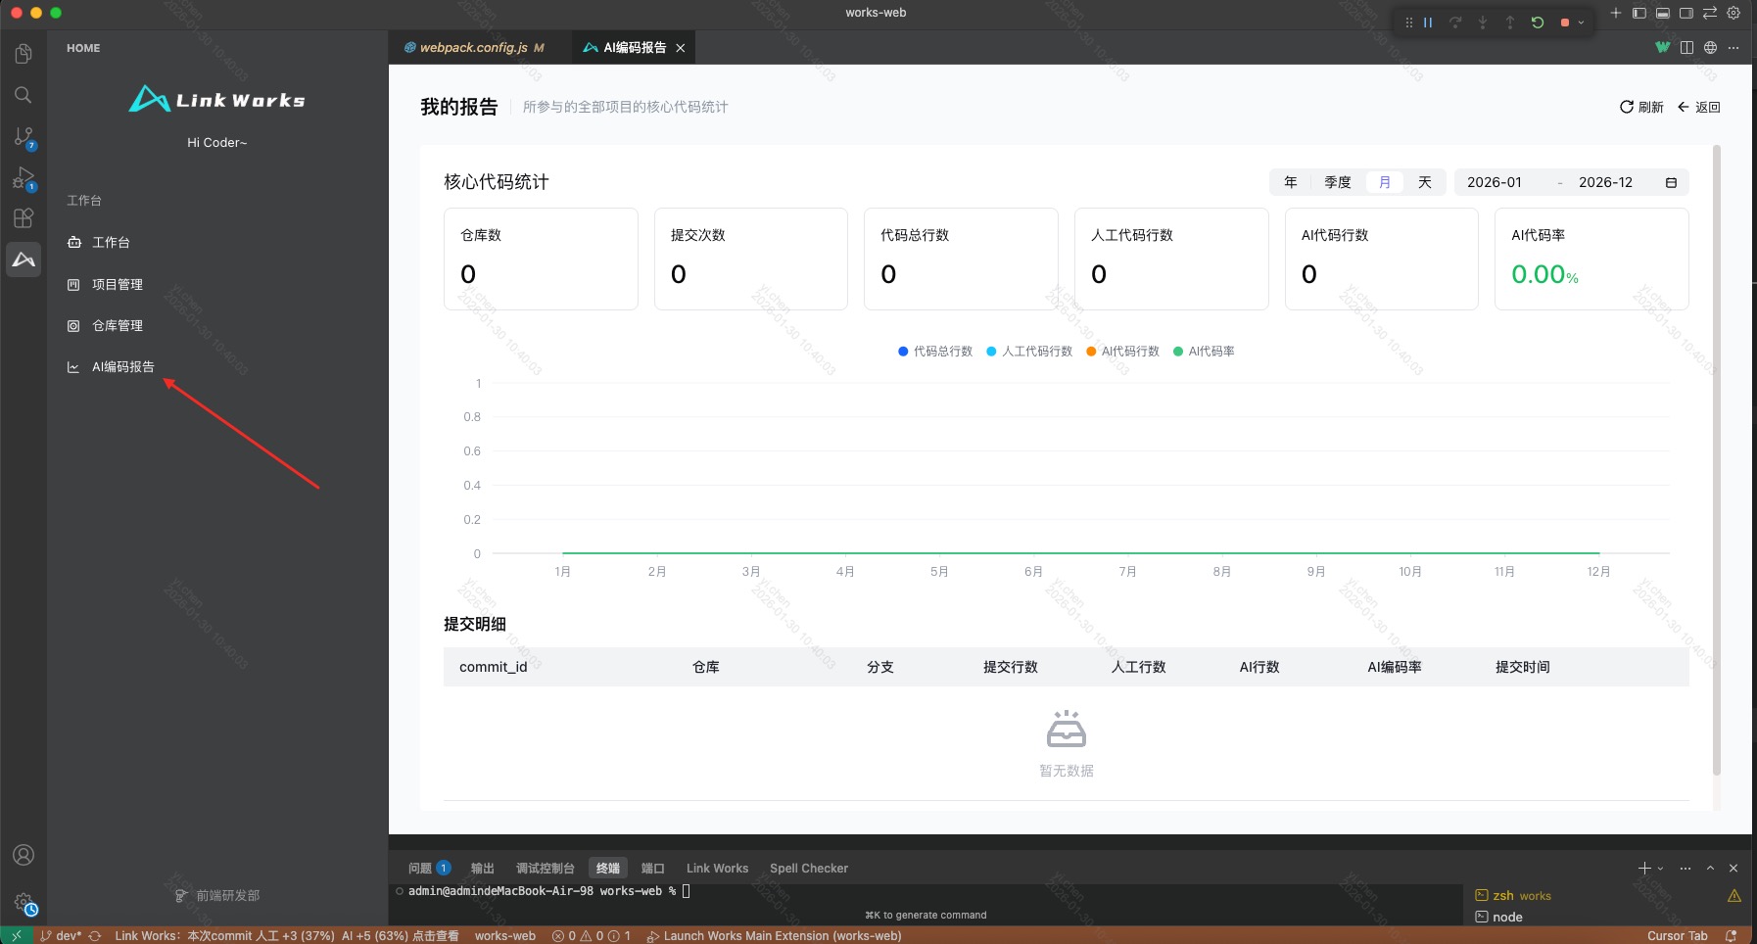Open preview in browser via globe icon
The width and height of the screenshot is (1757, 944).
click(x=1709, y=46)
